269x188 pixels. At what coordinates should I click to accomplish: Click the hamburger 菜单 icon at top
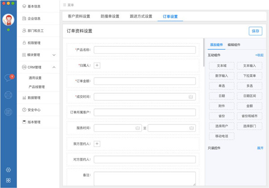65,4
